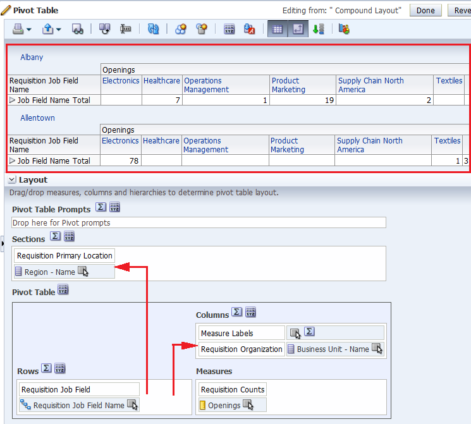Click the Requisition Job Field Name row item
The width and height of the screenshot is (471, 424).
coord(79,406)
